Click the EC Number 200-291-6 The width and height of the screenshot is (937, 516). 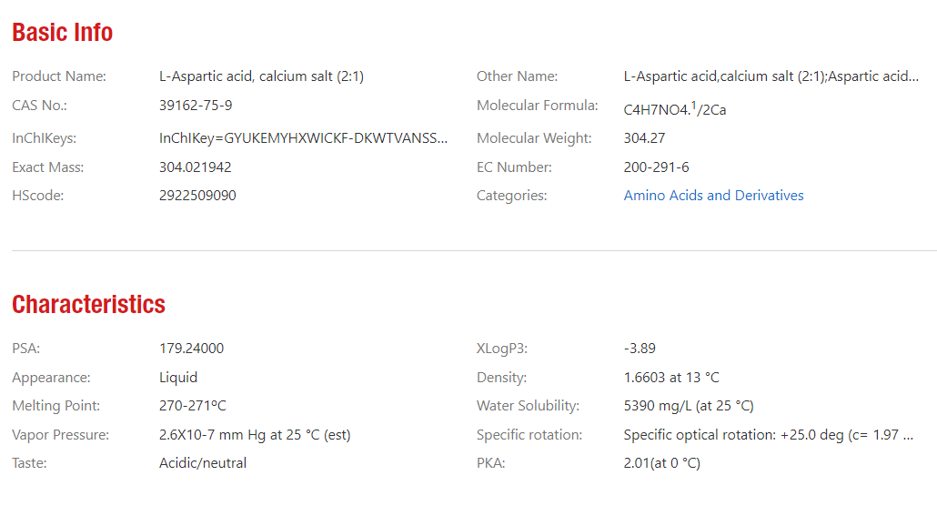[656, 167]
